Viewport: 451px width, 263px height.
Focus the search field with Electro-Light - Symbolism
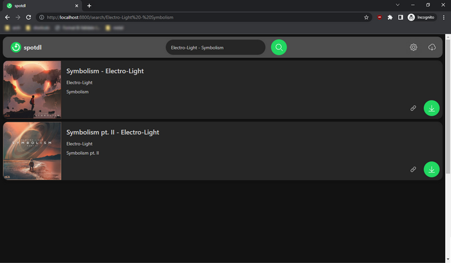pyautogui.click(x=215, y=48)
